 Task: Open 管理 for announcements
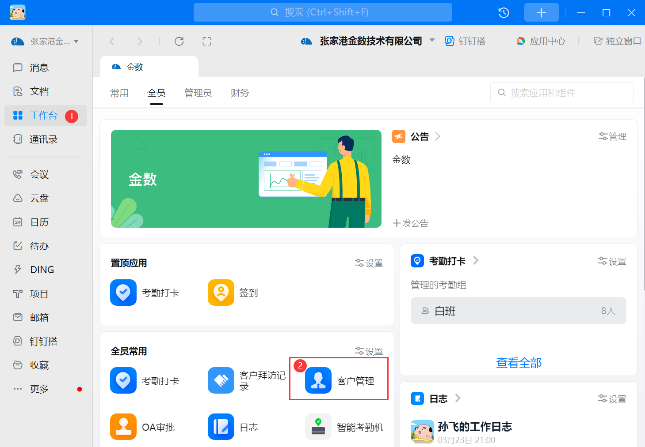pyautogui.click(x=612, y=136)
